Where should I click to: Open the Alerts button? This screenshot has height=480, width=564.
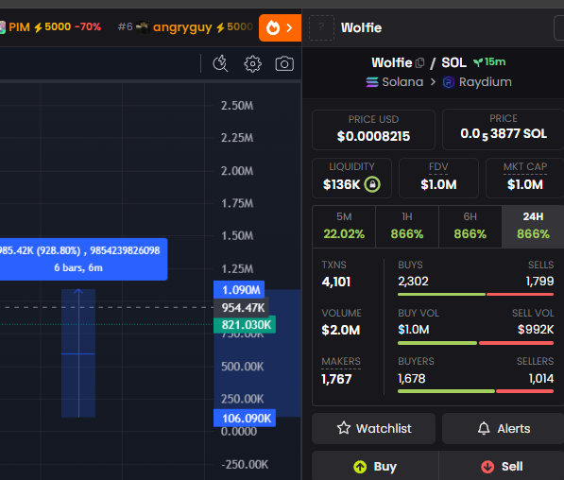(503, 428)
